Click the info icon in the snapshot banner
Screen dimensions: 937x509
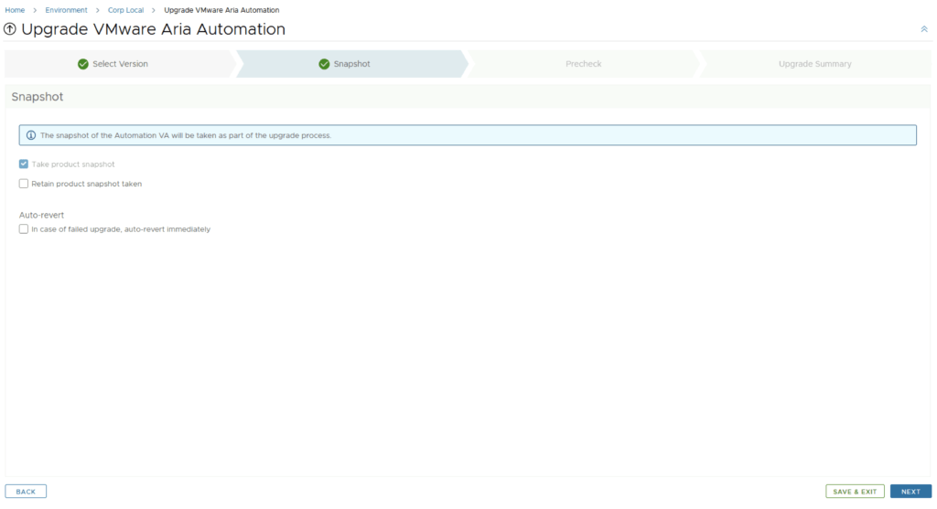click(x=31, y=135)
